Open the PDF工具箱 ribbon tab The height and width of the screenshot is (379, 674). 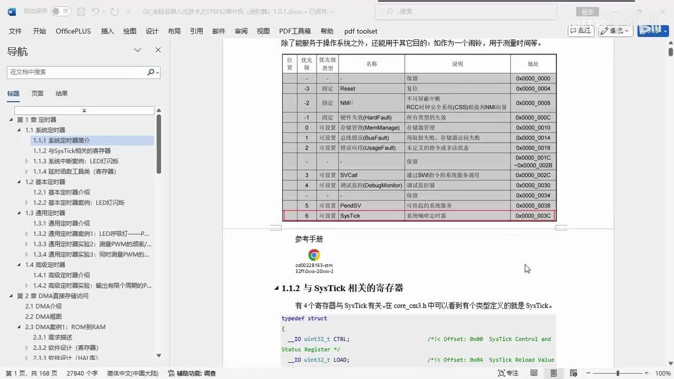pos(295,31)
